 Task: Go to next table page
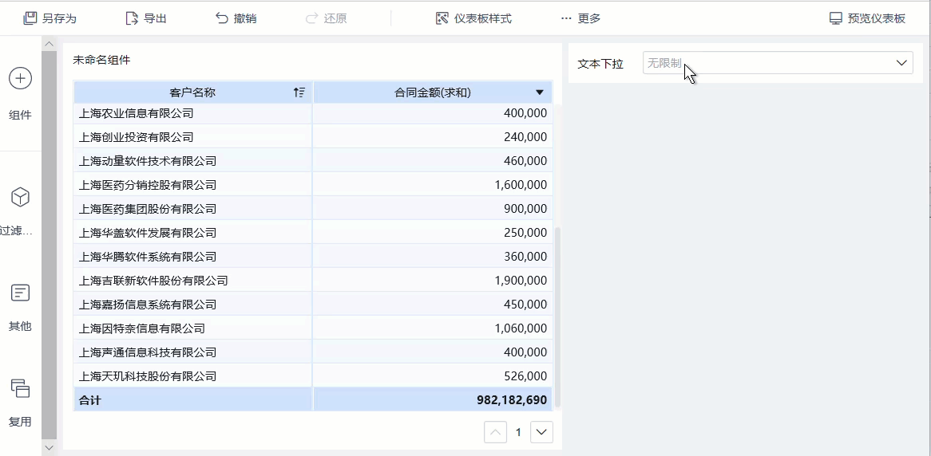[x=542, y=432]
